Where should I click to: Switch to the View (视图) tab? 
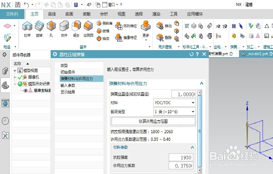point(121,14)
